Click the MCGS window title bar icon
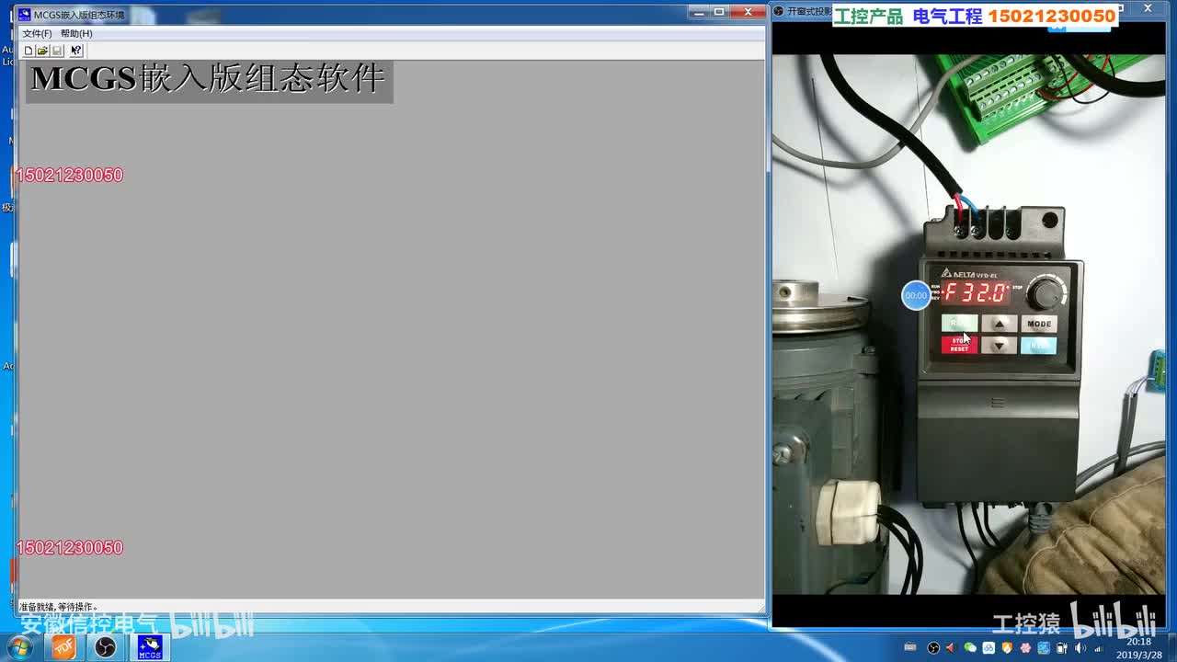Screen dimensions: 1177x662 (x=25, y=14)
